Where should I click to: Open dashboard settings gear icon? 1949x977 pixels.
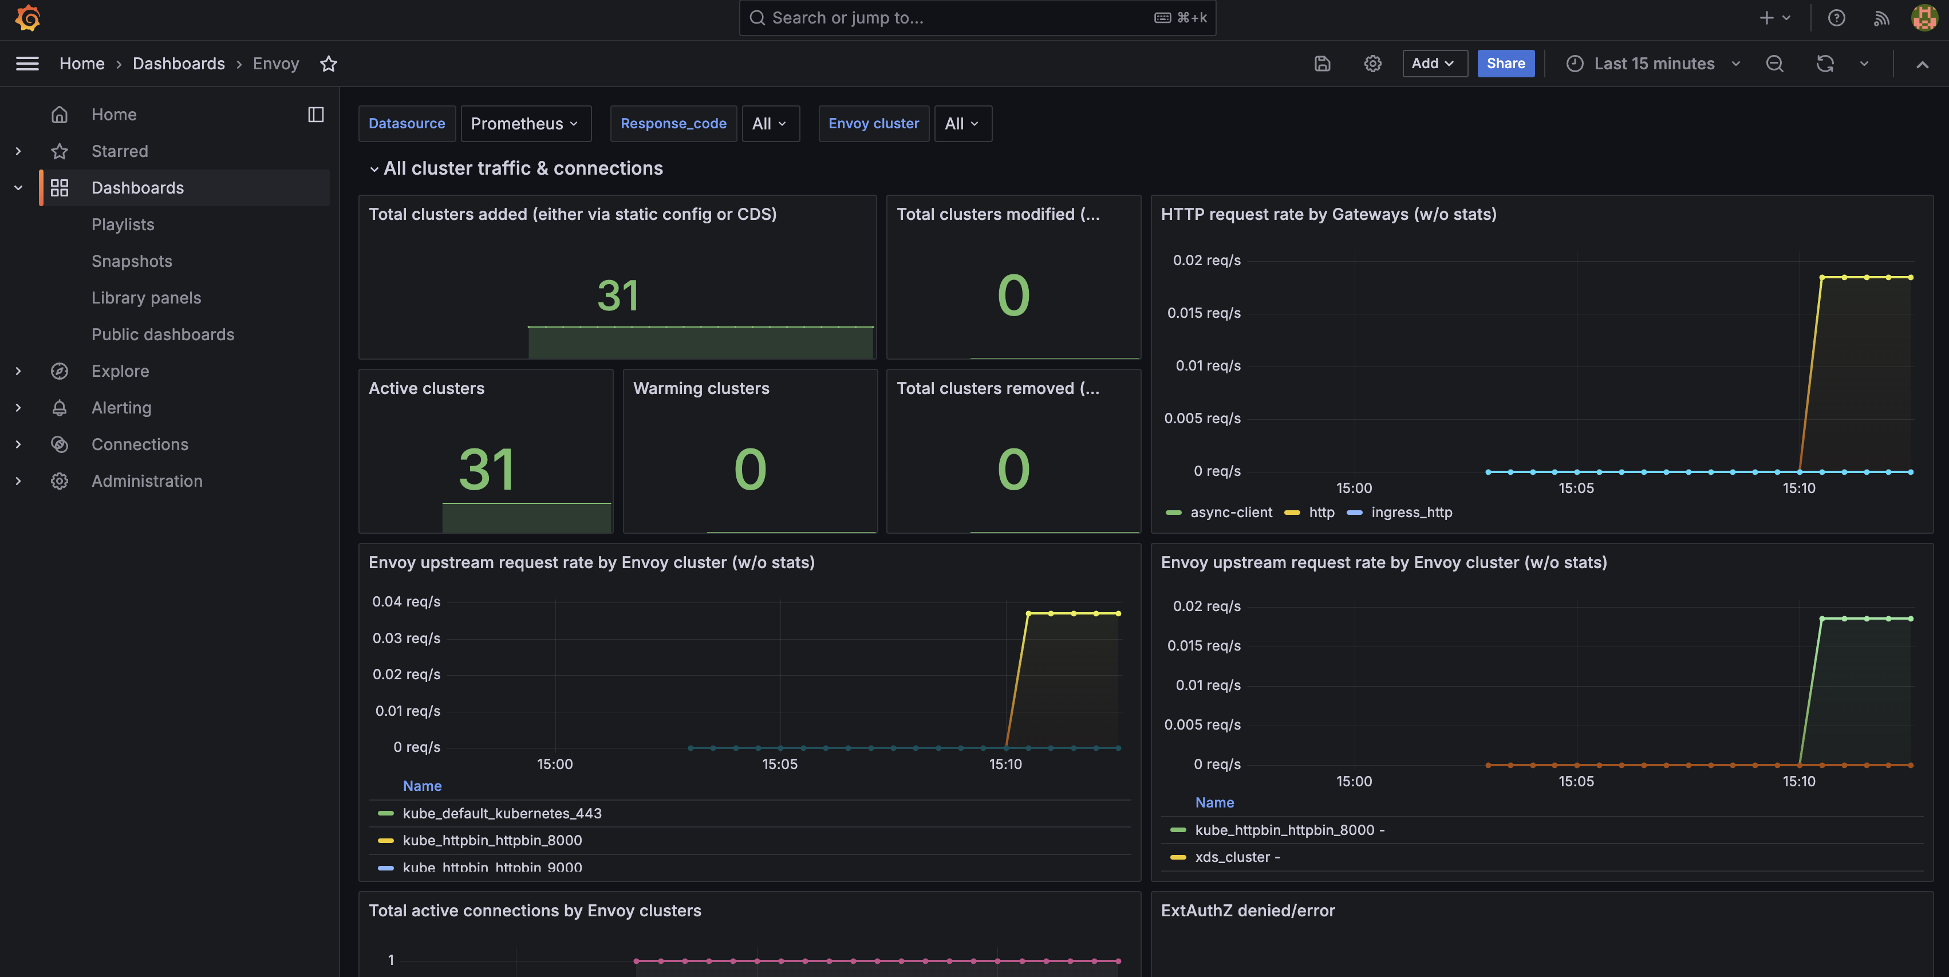1372,64
